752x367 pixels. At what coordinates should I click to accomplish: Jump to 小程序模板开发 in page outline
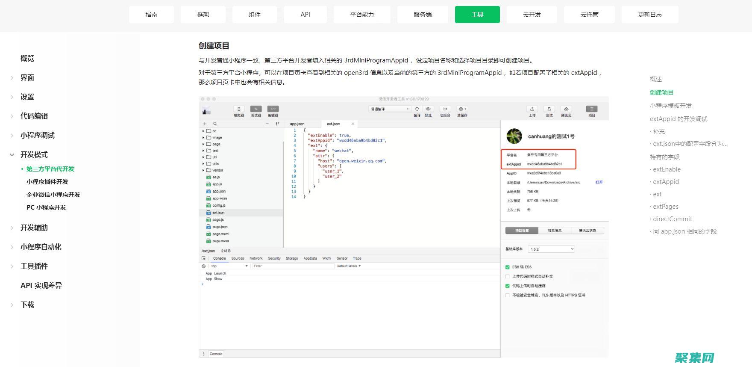point(671,106)
